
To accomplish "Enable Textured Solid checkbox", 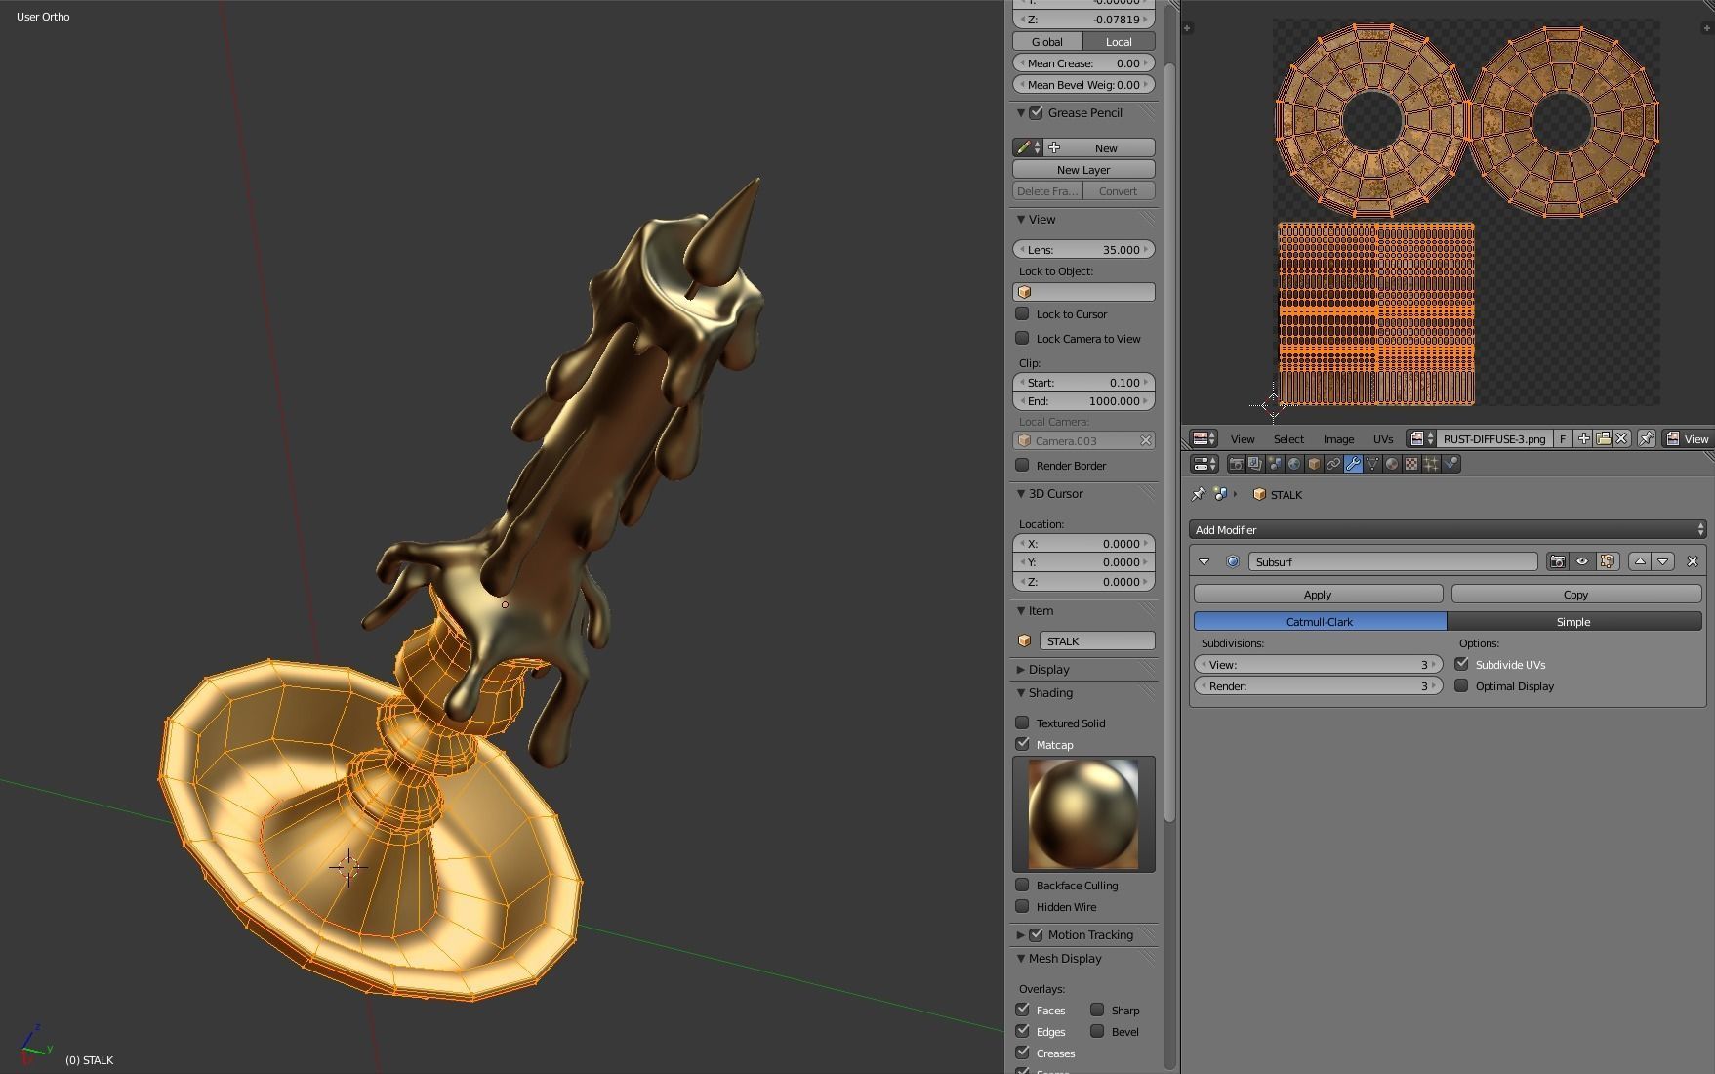I will (1022, 723).
